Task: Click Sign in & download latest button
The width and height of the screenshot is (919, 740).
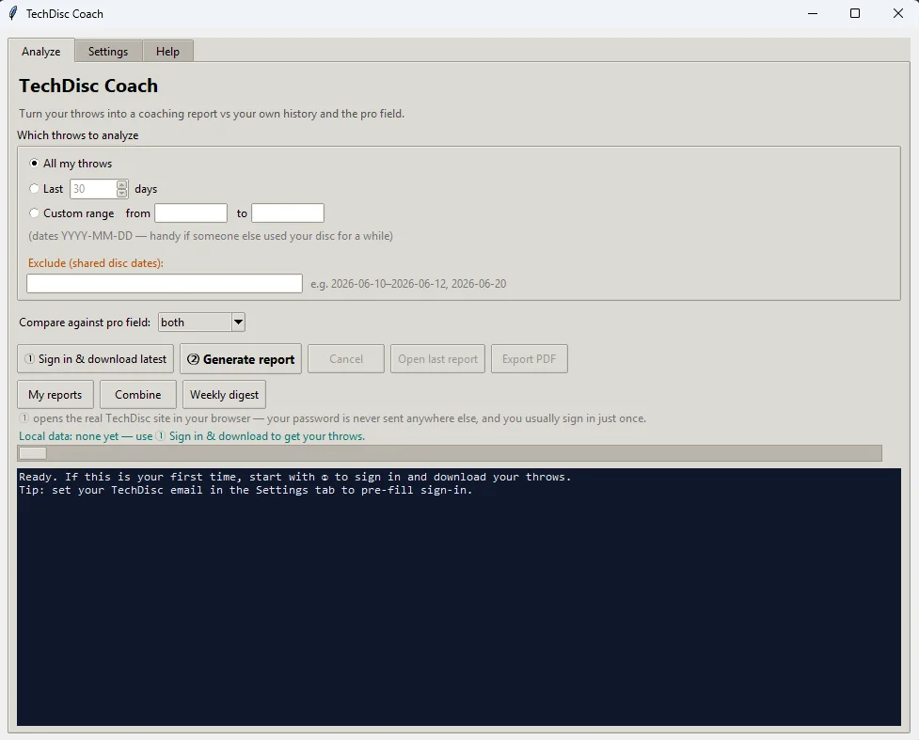Action: pyautogui.click(x=96, y=358)
